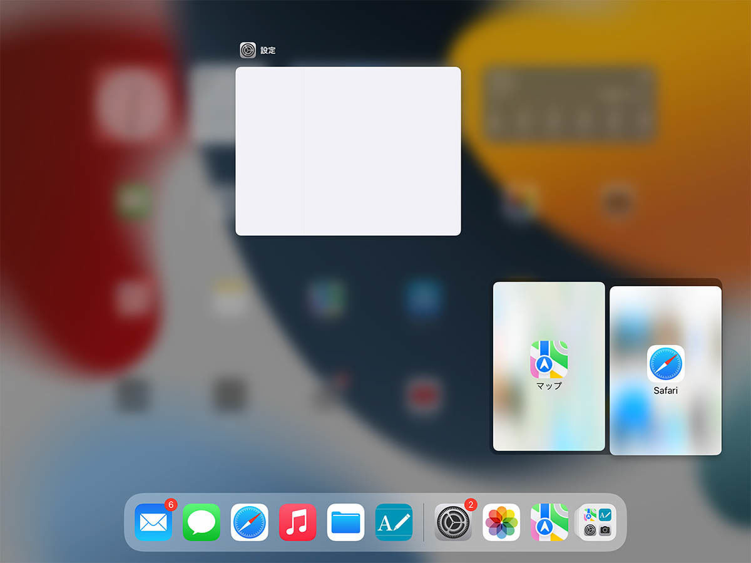Click the Safari label on the Slide Over card
Viewport: 751px width, 563px height.
pyautogui.click(x=666, y=390)
